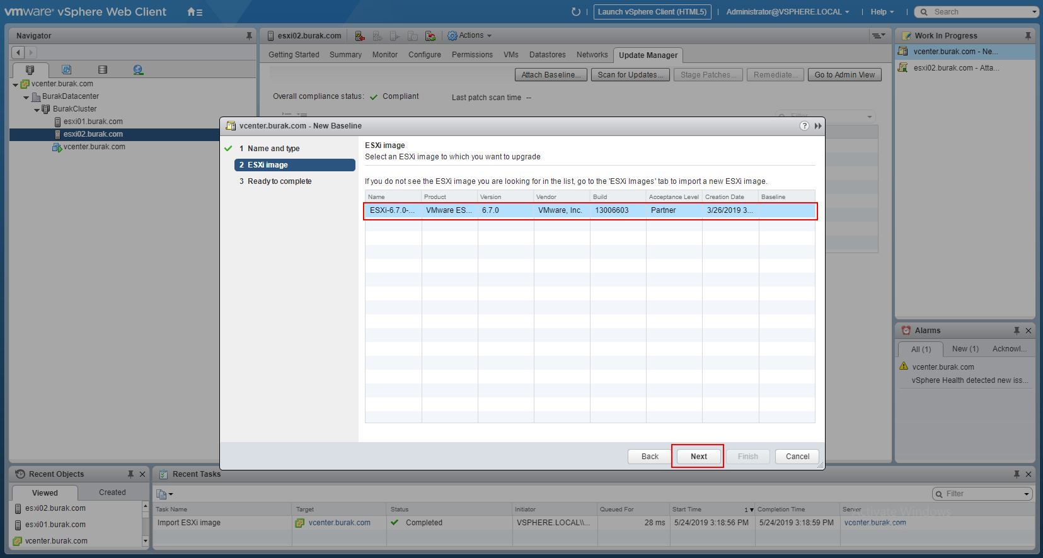This screenshot has height=558, width=1043.
Task: Open the Help dropdown menu
Action: 882,12
